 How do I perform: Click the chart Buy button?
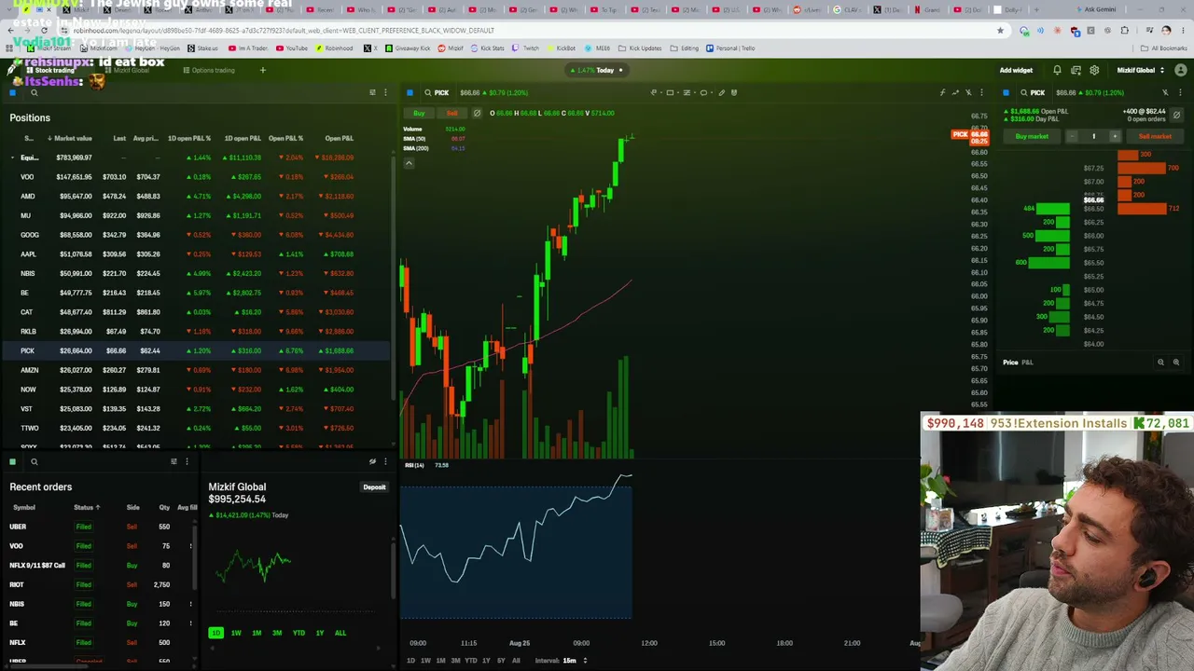pyautogui.click(x=419, y=113)
